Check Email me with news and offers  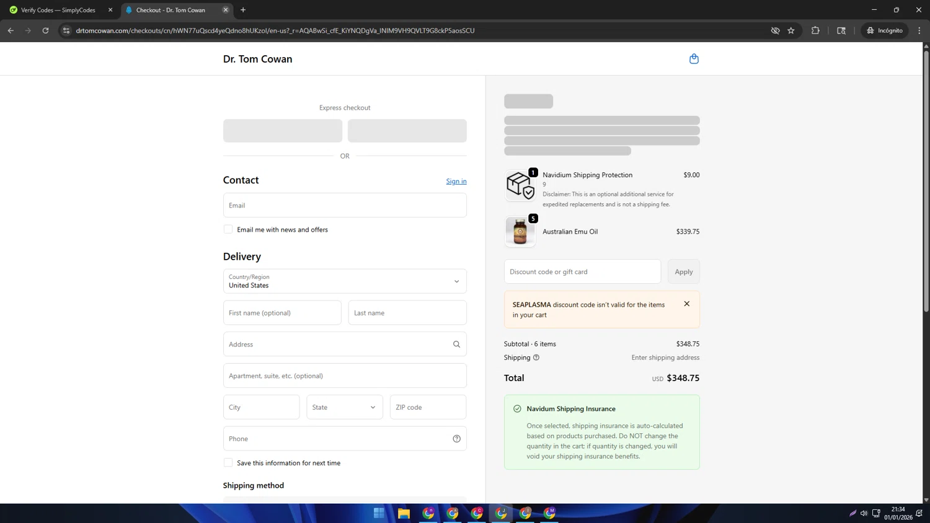click(228, 229)
